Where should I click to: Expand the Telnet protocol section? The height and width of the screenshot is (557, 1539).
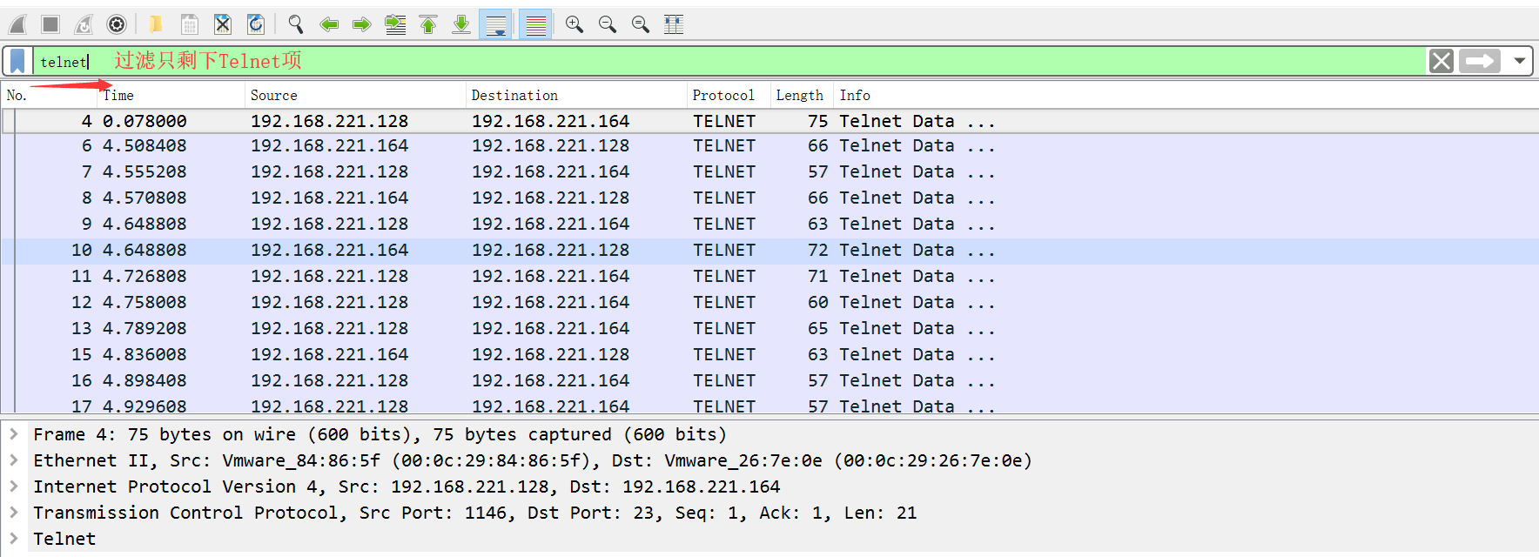(14, 538)
